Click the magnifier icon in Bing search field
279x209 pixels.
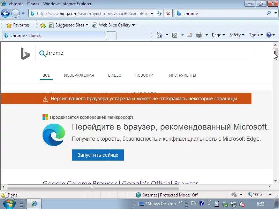pyautogui.click(x=43, y=54)
